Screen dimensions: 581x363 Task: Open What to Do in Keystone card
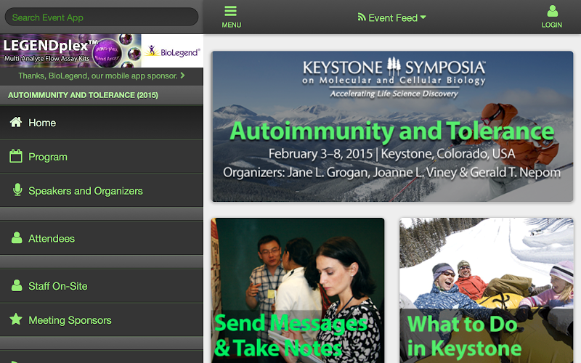click(487, 290)
